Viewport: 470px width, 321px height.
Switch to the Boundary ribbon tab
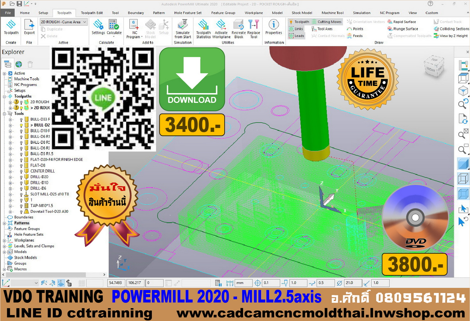point(136,13)
